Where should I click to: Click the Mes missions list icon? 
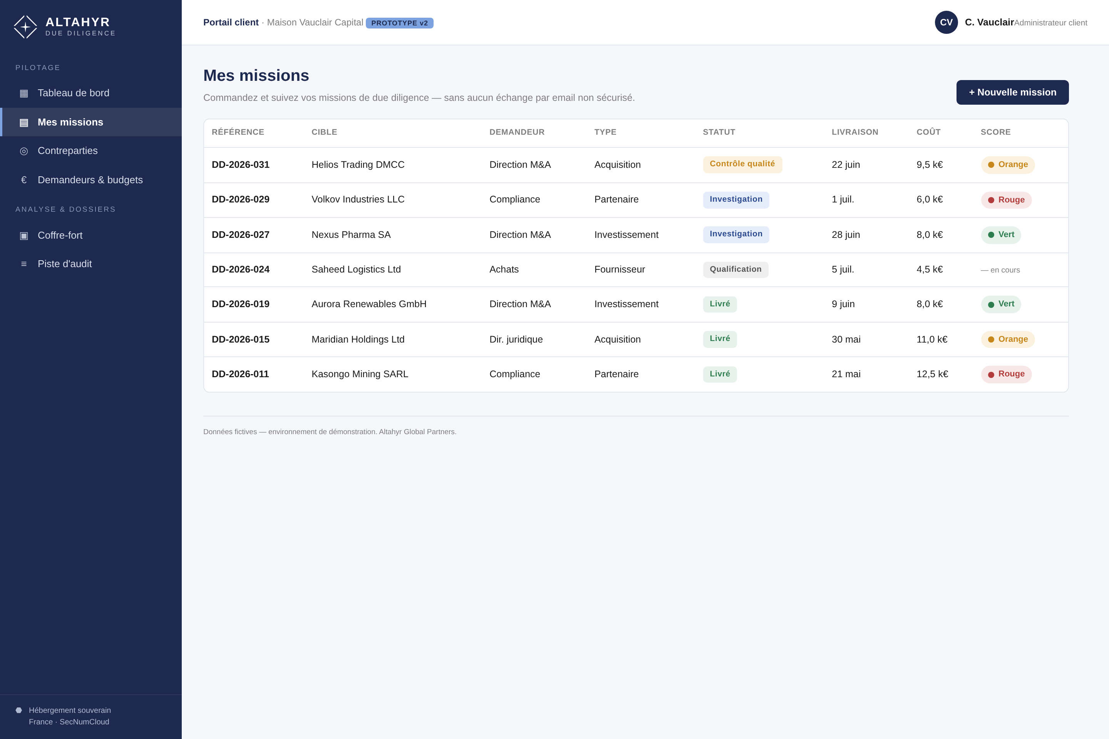point(23,122)
